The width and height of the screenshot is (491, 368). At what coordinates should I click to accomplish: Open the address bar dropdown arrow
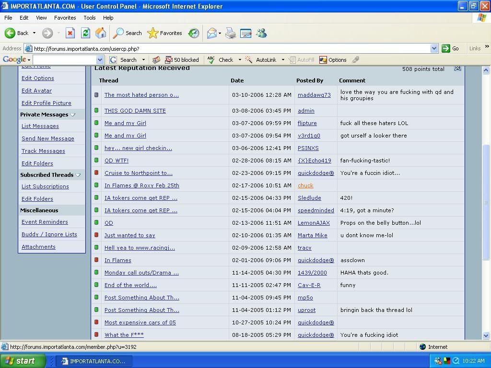pyautogui.click(x=434, y=48)
